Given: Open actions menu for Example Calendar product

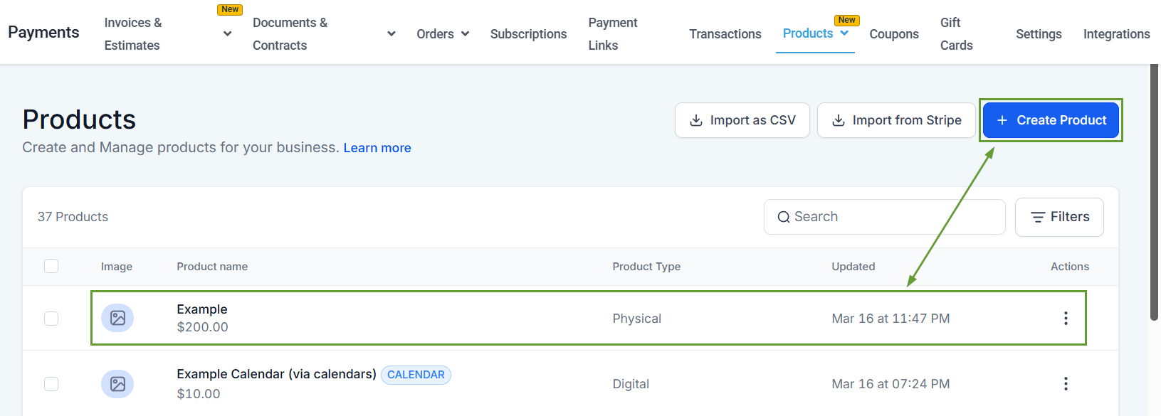Looking at the screenshot, I should tap(1065, 384).
